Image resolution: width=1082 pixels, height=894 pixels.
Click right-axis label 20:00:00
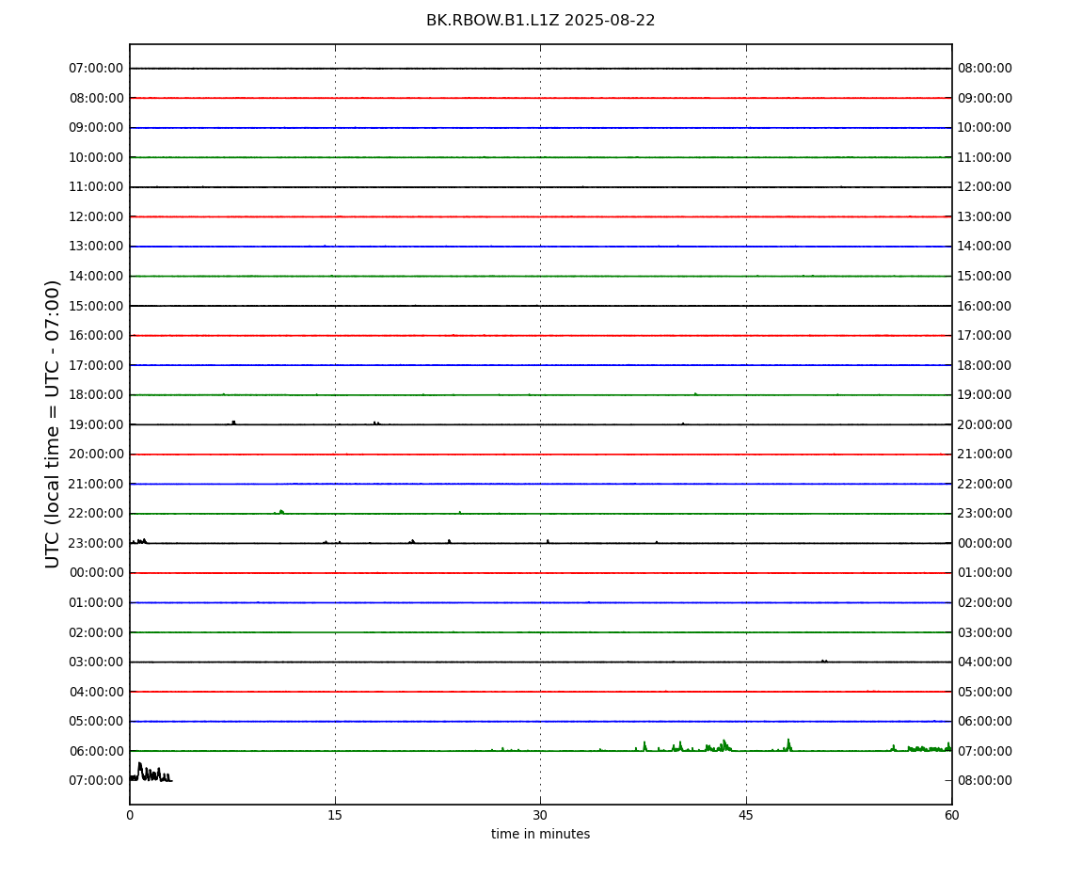coord(985,424)
